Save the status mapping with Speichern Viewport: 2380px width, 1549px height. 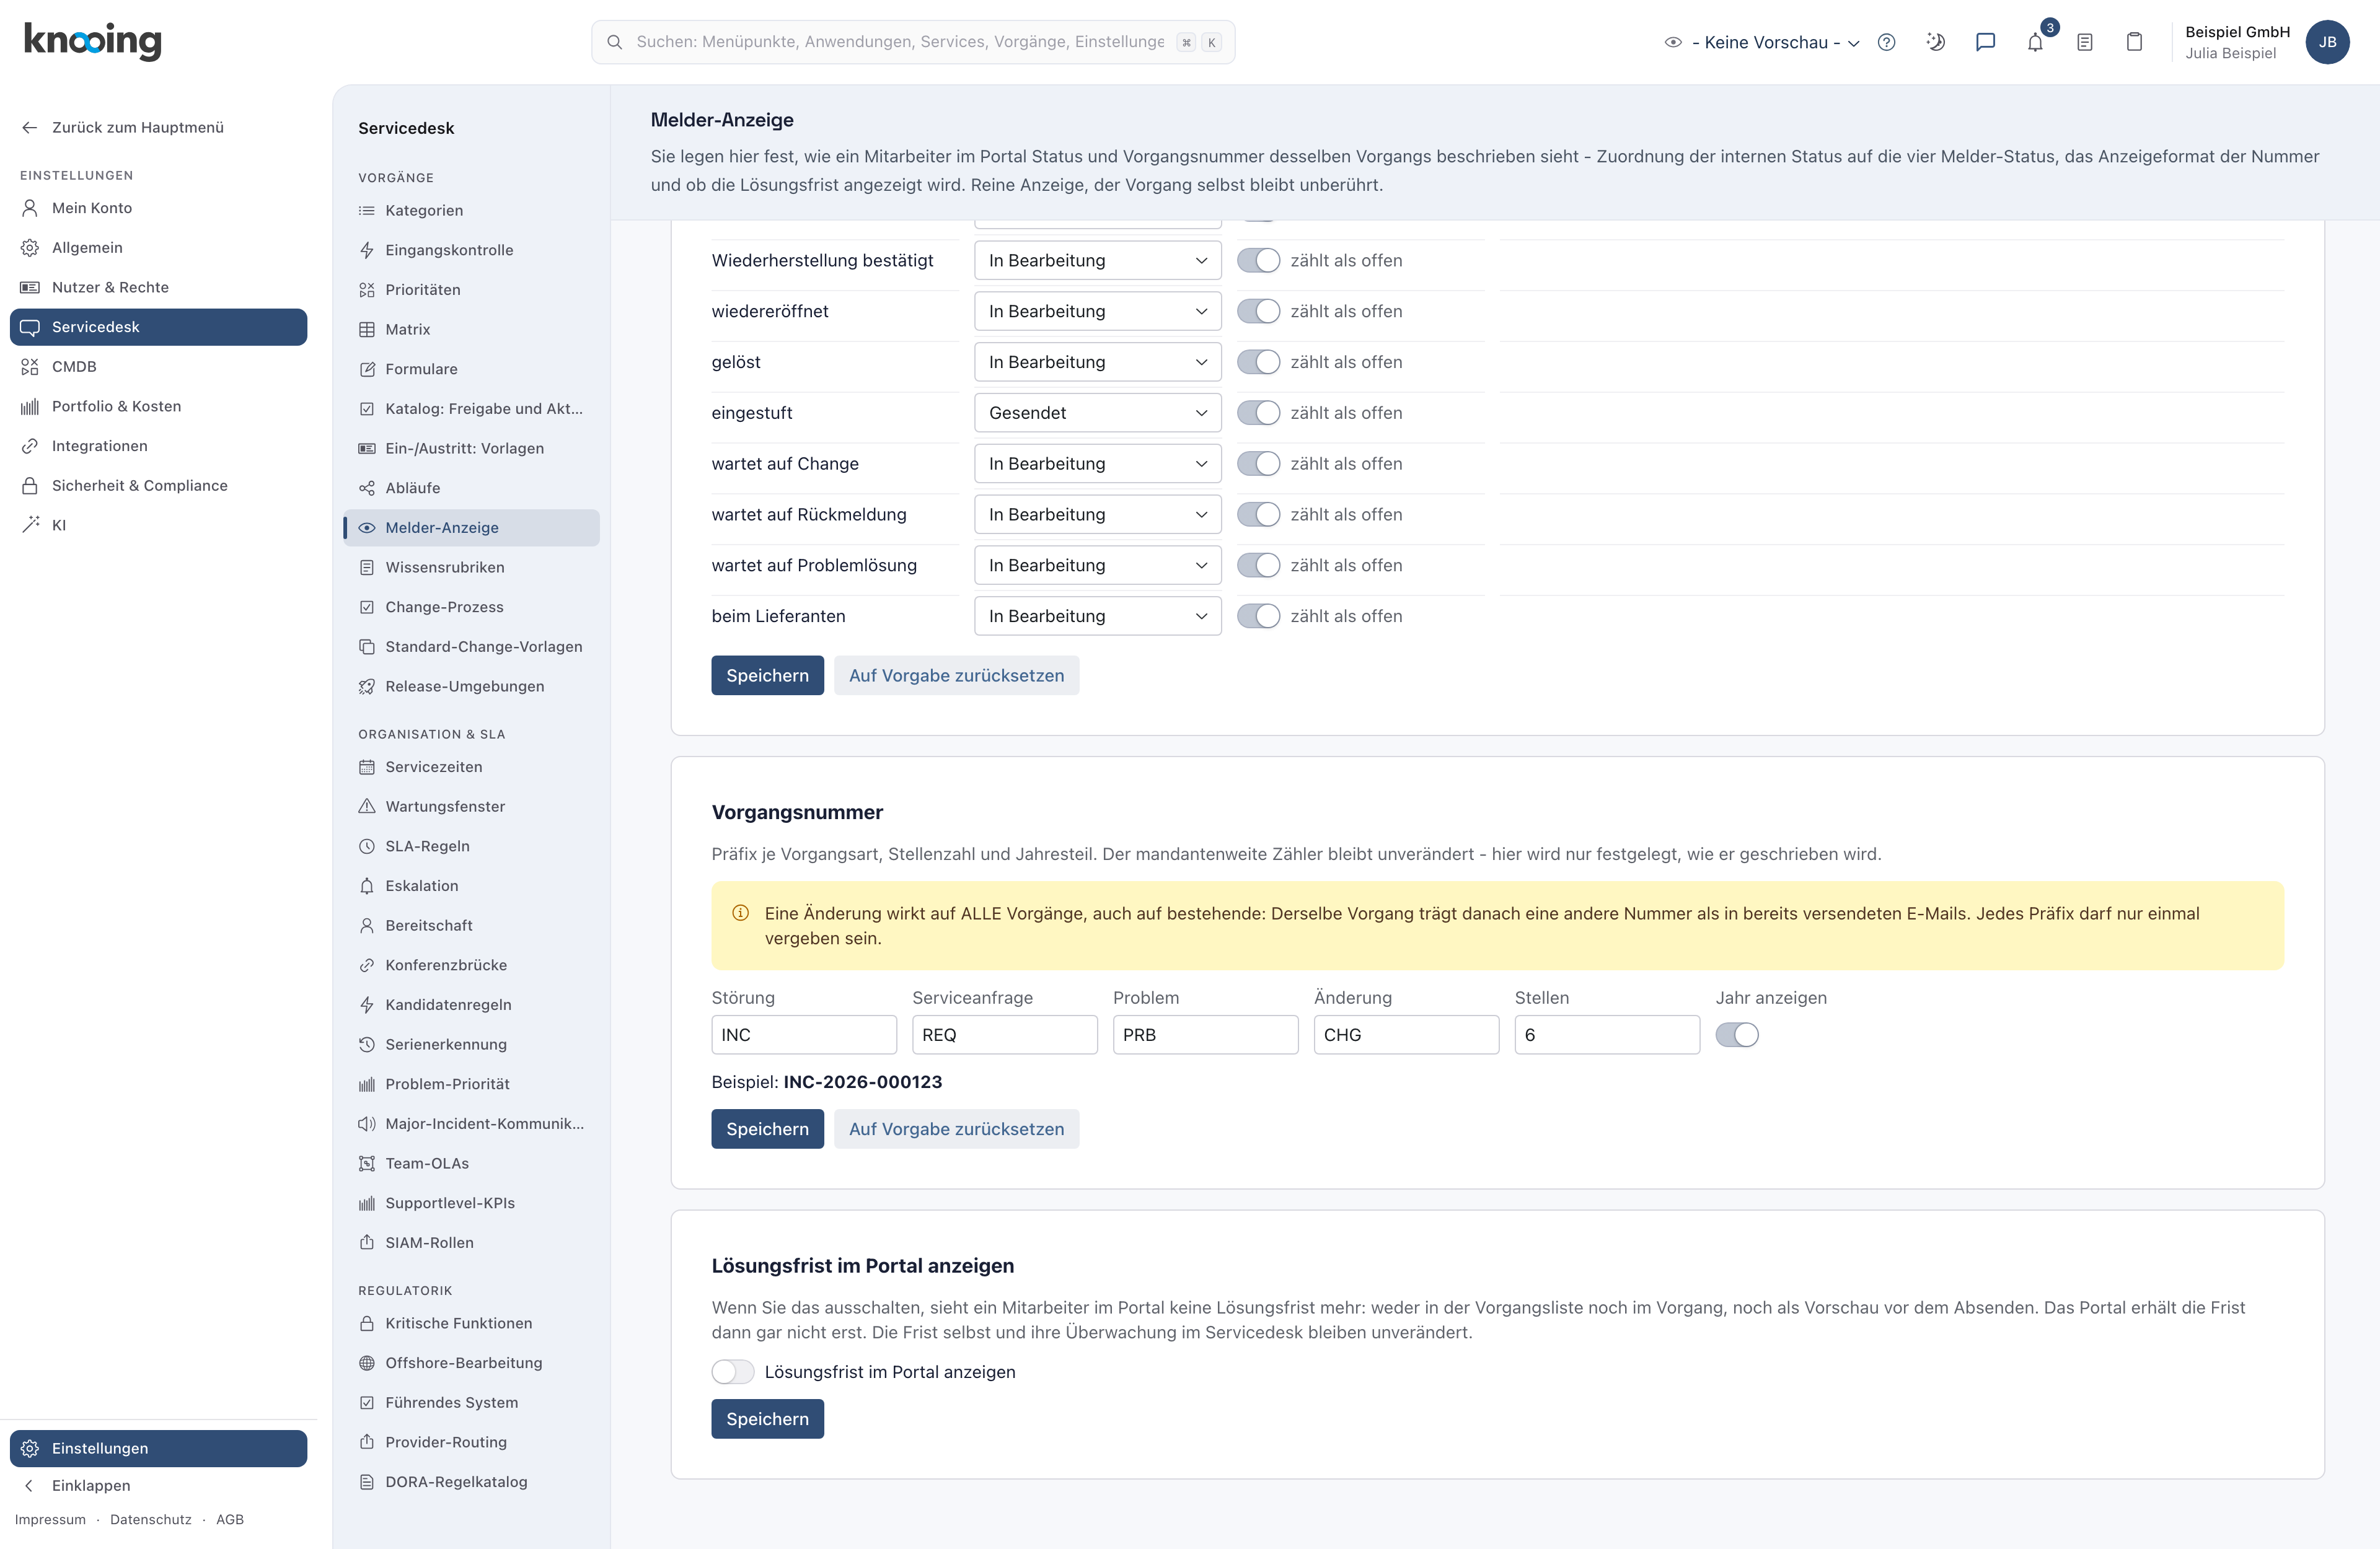pyautogui.click(x=767, y=676)
